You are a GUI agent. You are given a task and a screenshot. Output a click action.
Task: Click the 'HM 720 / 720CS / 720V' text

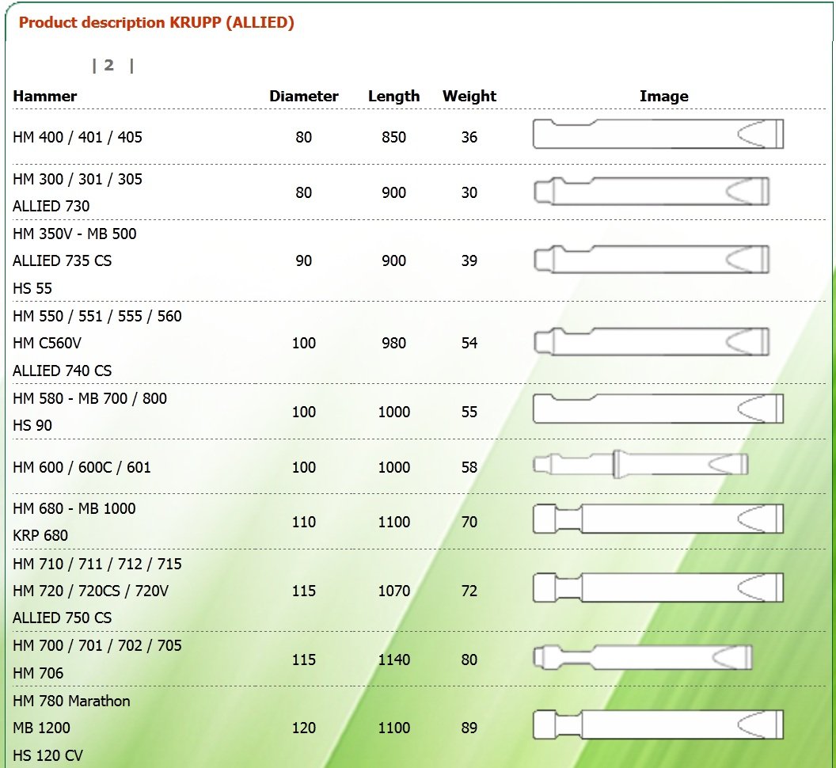coord(90,591)
